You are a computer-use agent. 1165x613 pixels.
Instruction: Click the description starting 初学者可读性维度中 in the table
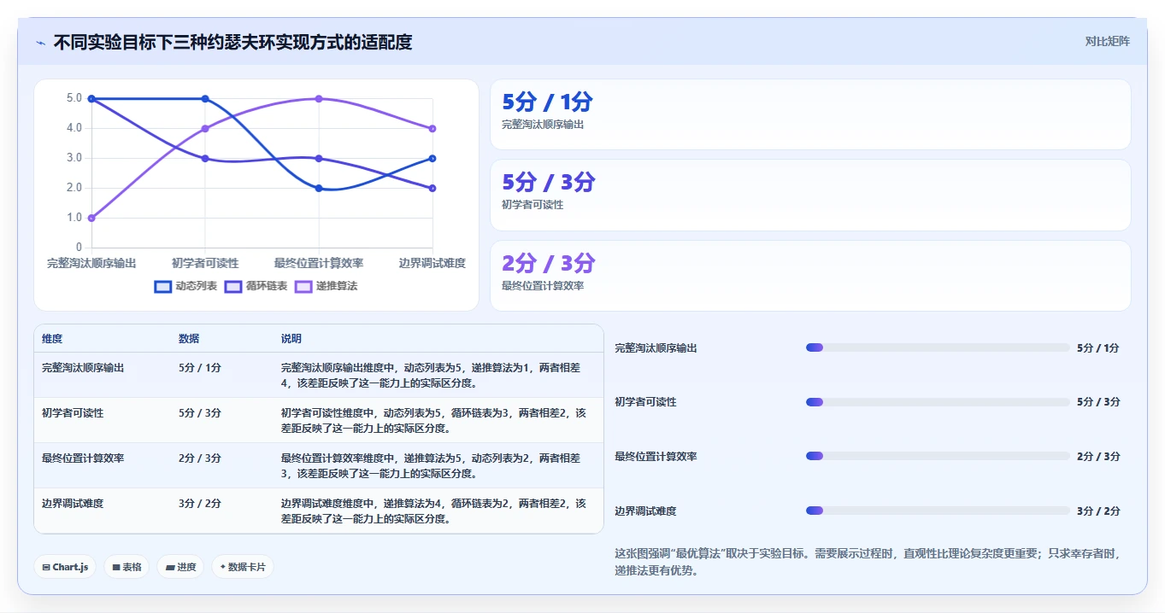(433, 420)
